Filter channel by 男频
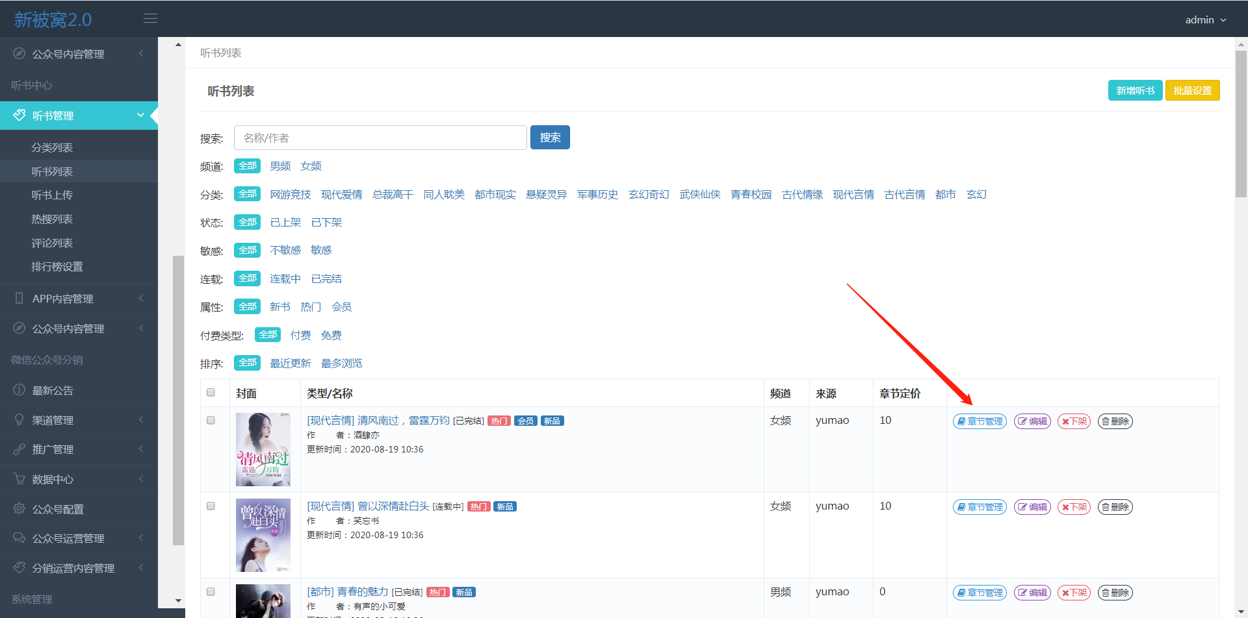The width and height of the screenshot is (1248, 618). coord(280,166)
